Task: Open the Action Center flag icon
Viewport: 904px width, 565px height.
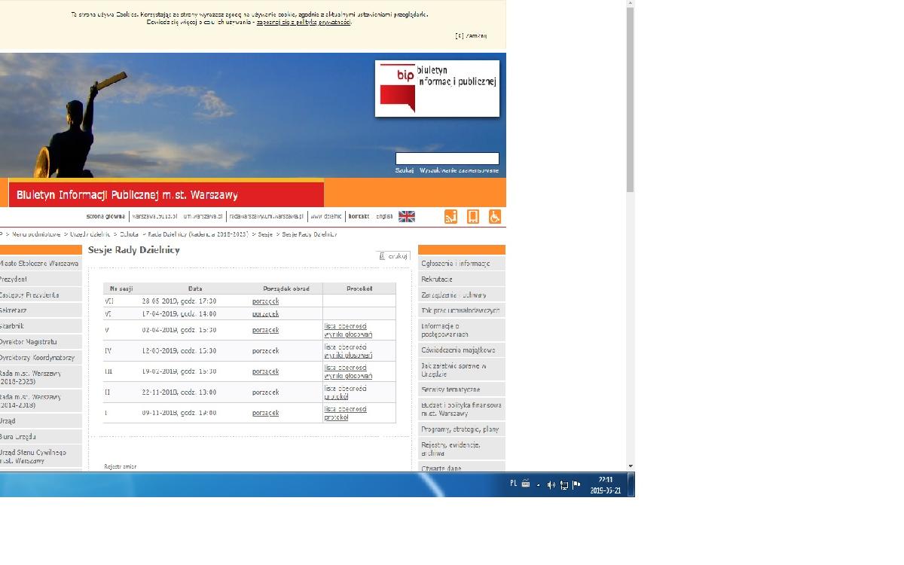Action: 576,485
